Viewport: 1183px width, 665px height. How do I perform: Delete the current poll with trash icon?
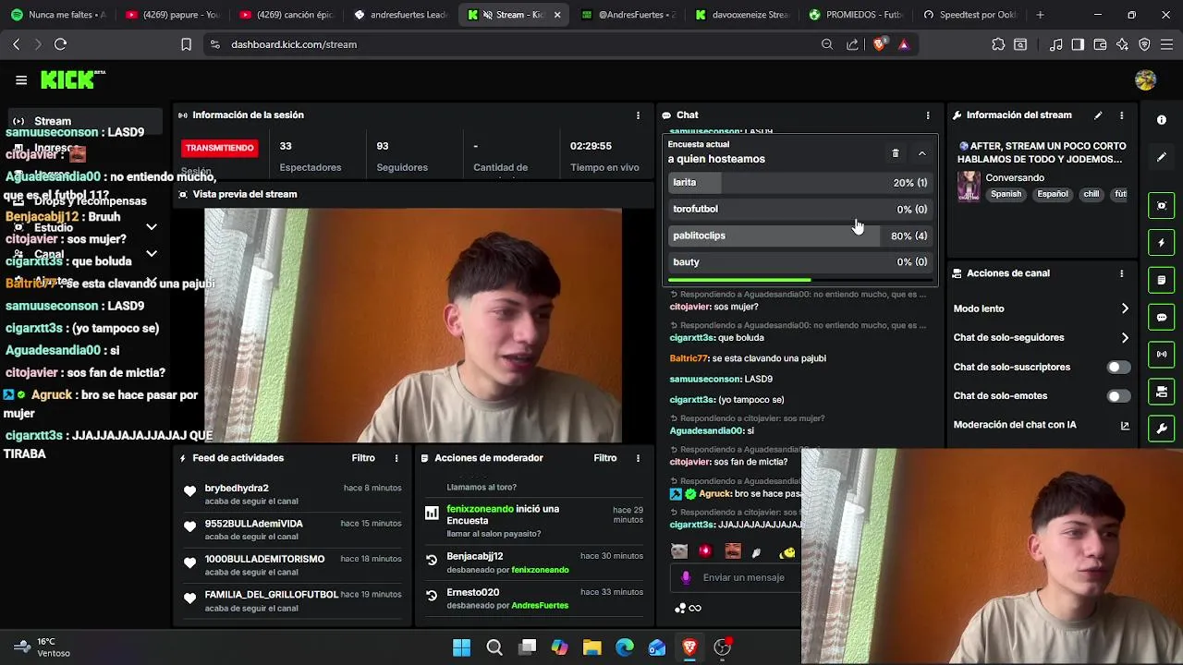click(x=895, y=153)
